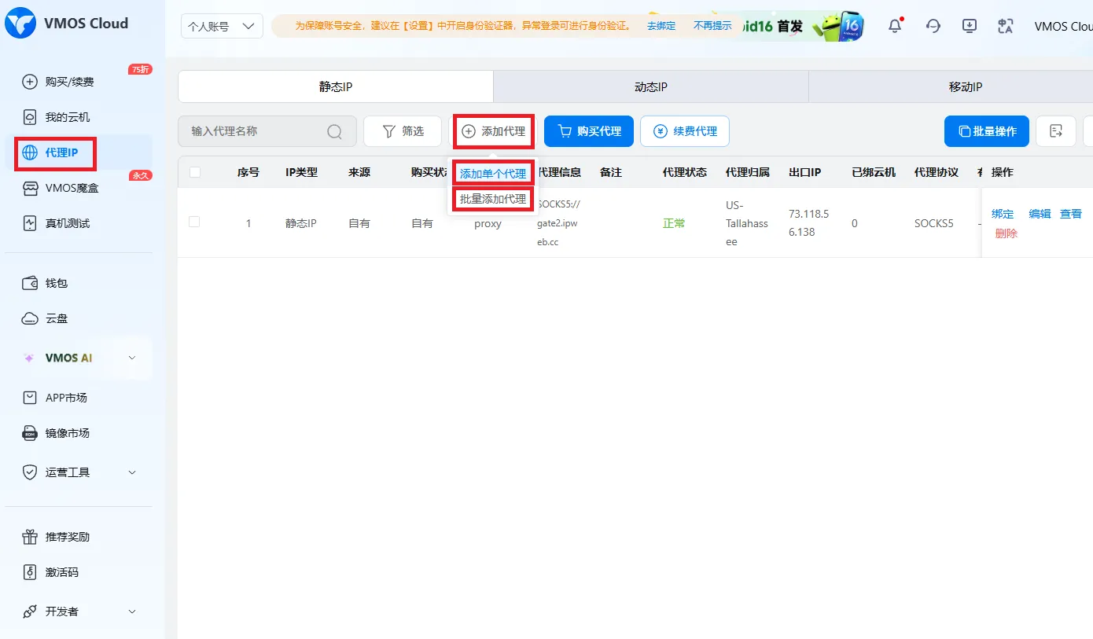Click the language translation icon in header
1093x639 pixels.
1005,26
